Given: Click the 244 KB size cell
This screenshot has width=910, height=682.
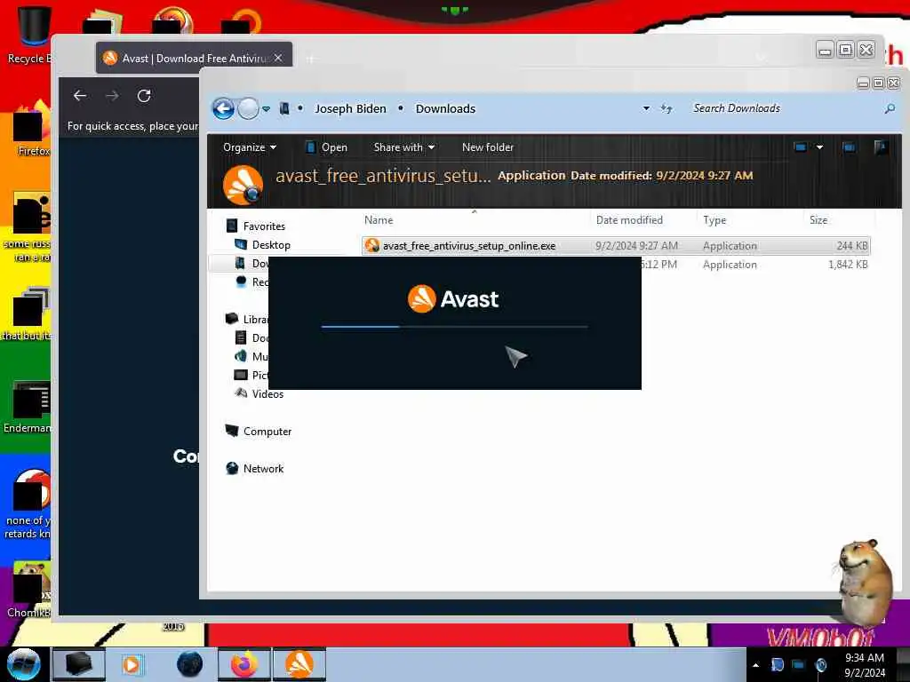Looking at the screenshot, I should click(x=852, y=246).
